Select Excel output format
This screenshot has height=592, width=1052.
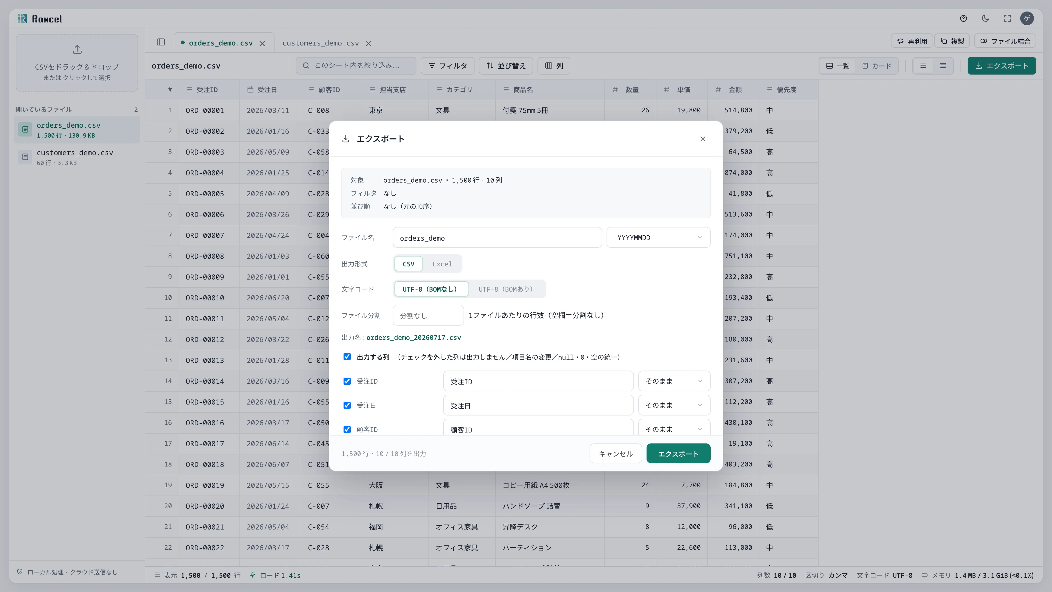[x=442, y=264]
